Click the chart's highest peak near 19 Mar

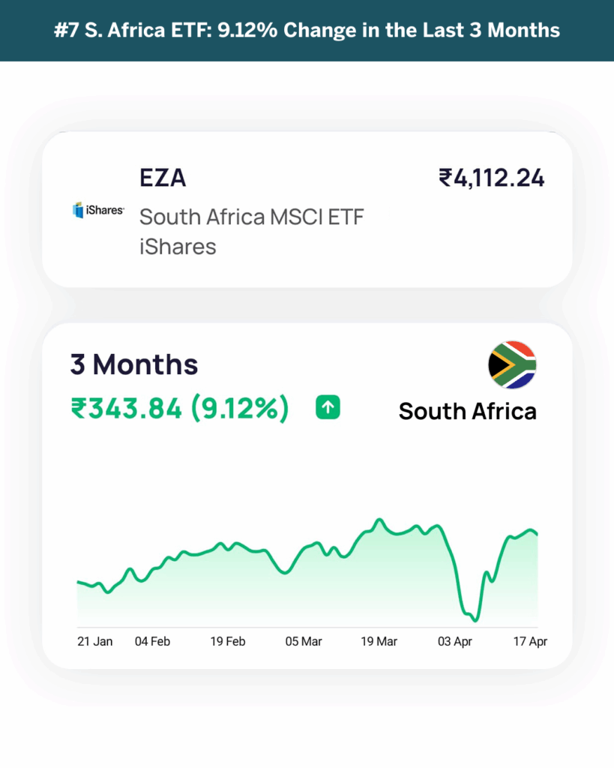point(379,520)
